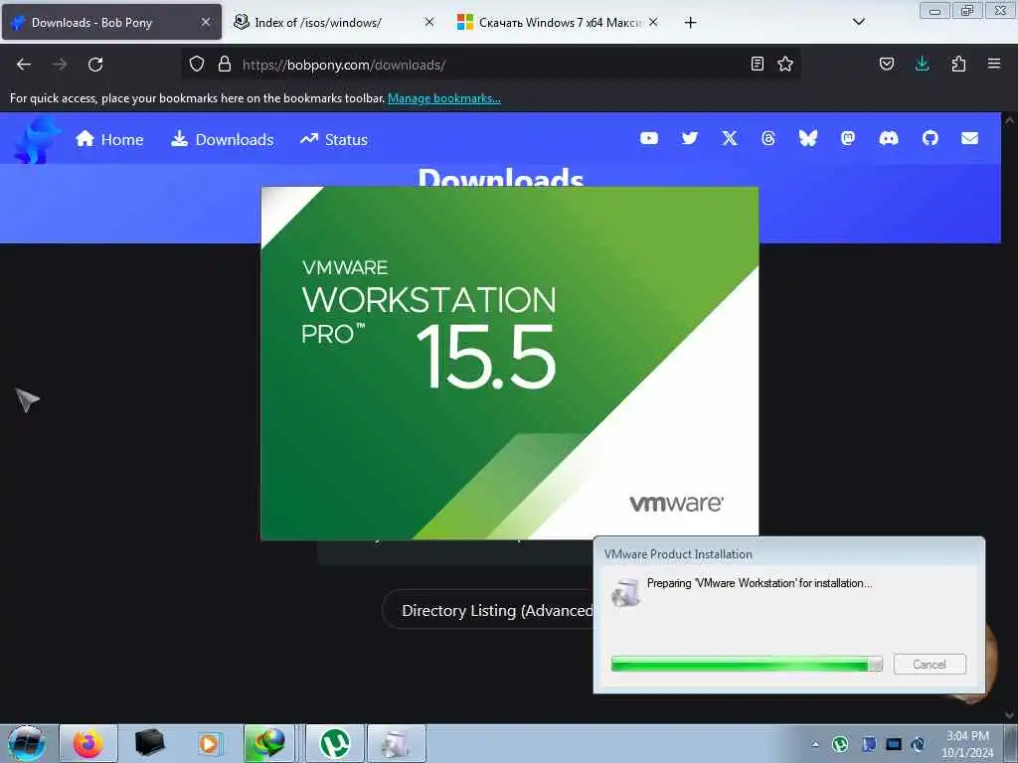The image size is (1018, 763).
Task: Click the VMware installation progress bar
Action: (x=747, y=664)
